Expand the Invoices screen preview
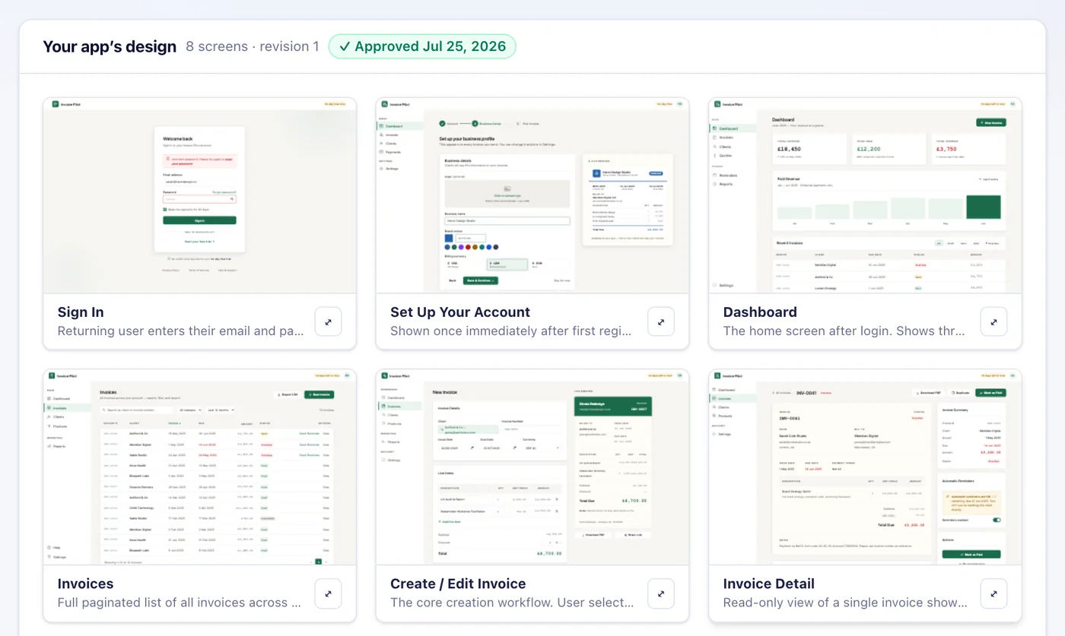 coord(328,593)
